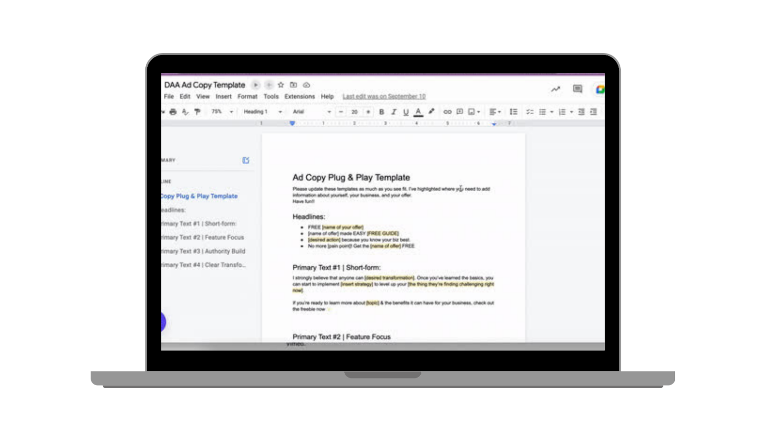Apply bulleted list

point(542,112)
